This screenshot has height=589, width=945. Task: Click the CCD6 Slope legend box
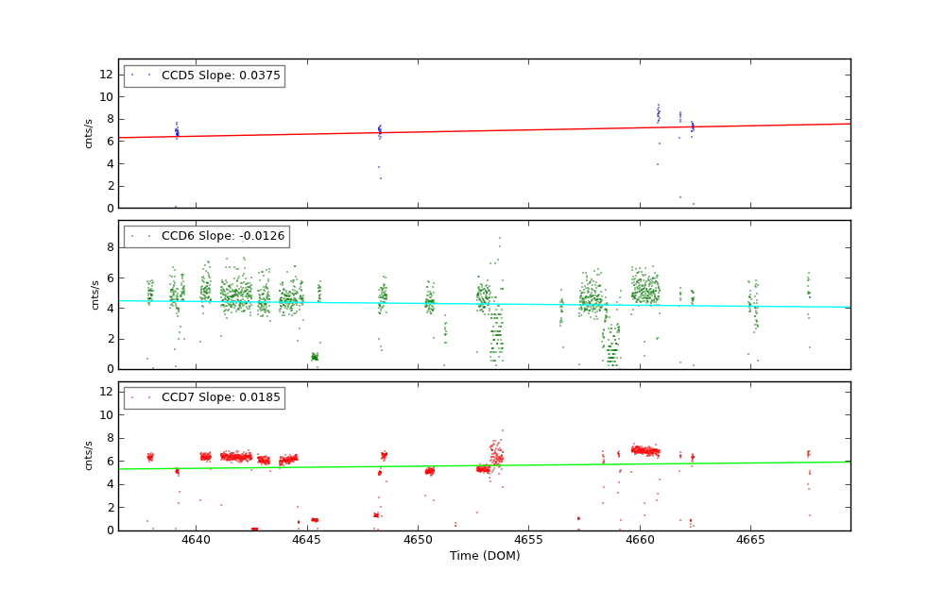(206, 236)
